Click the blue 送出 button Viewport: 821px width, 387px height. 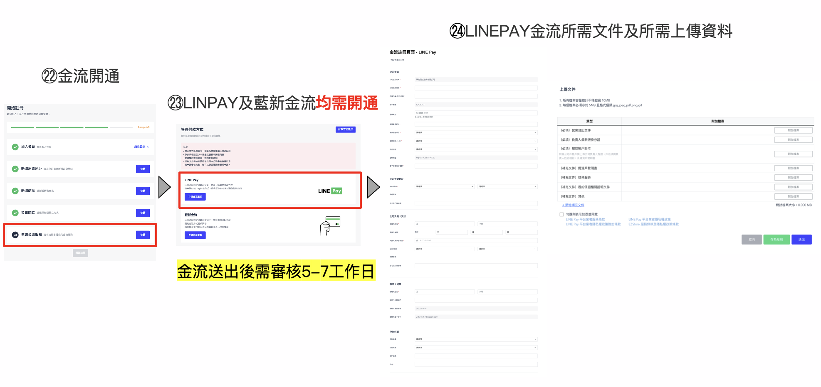coord(801,240)
